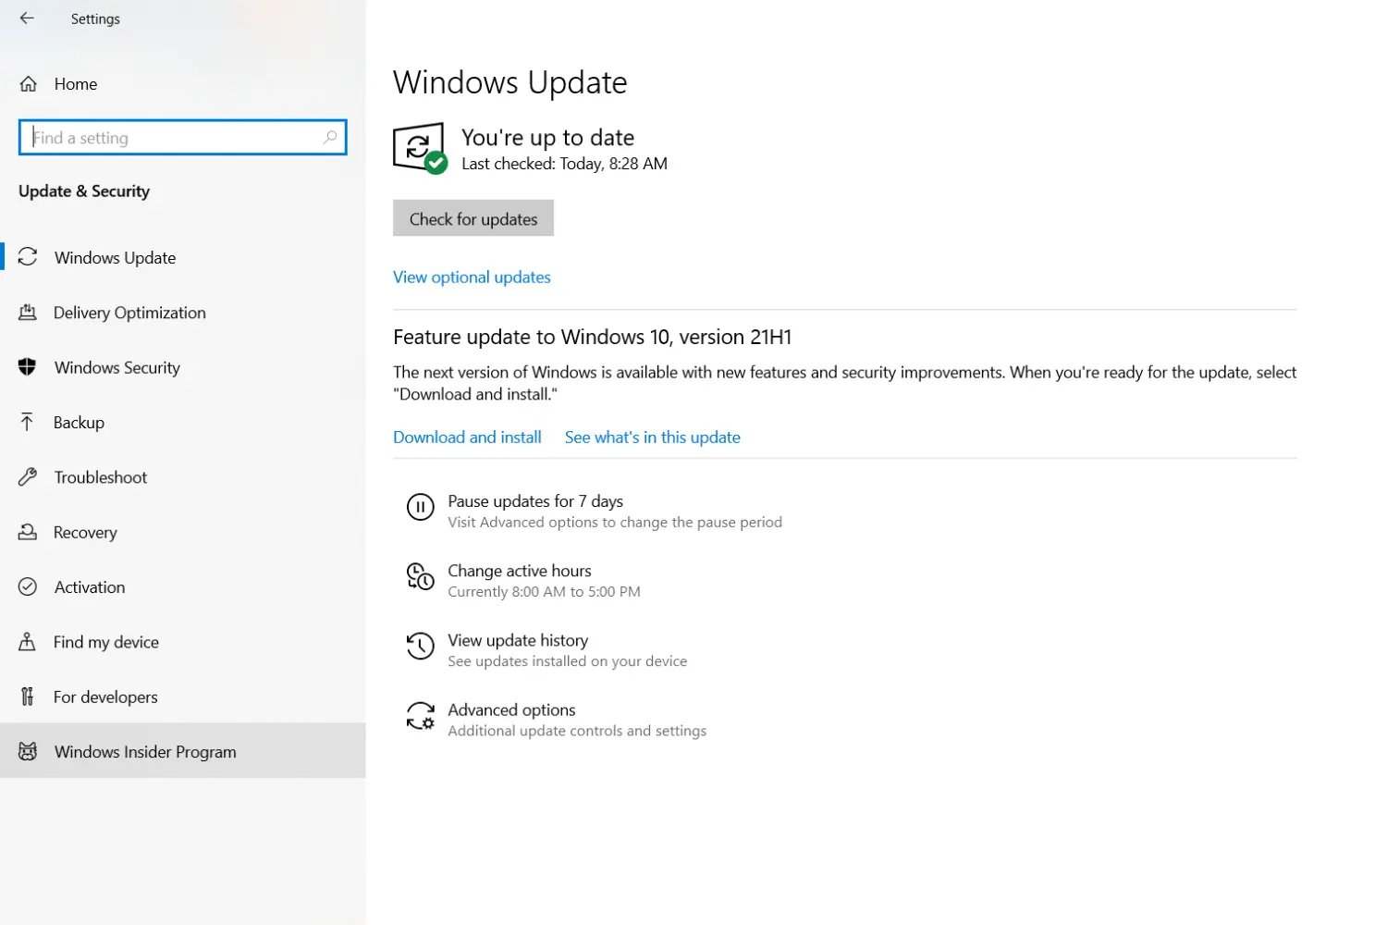
Task: Click the 'Settings' window title text
Action: pos(95,18)
